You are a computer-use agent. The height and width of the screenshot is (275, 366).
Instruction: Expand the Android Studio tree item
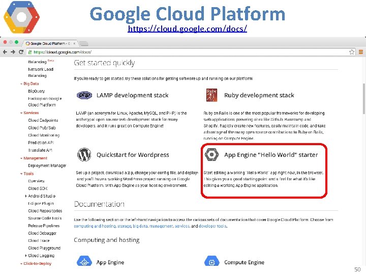click(26, 196)
